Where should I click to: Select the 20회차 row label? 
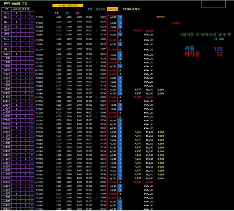click(6, 93)
